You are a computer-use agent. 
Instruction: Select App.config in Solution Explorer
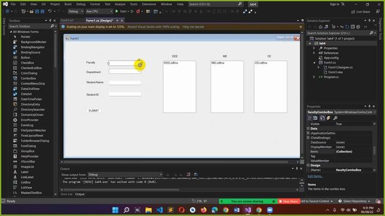point(331,58)
